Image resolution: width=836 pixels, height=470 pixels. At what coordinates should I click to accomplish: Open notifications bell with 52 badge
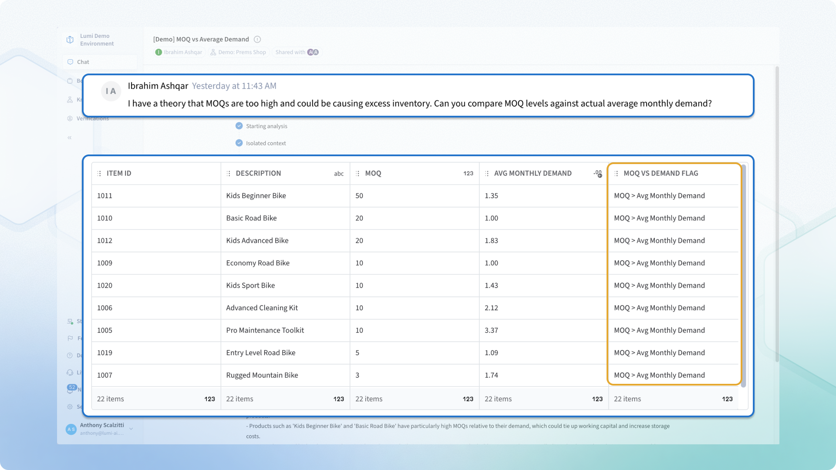[70, 389]
